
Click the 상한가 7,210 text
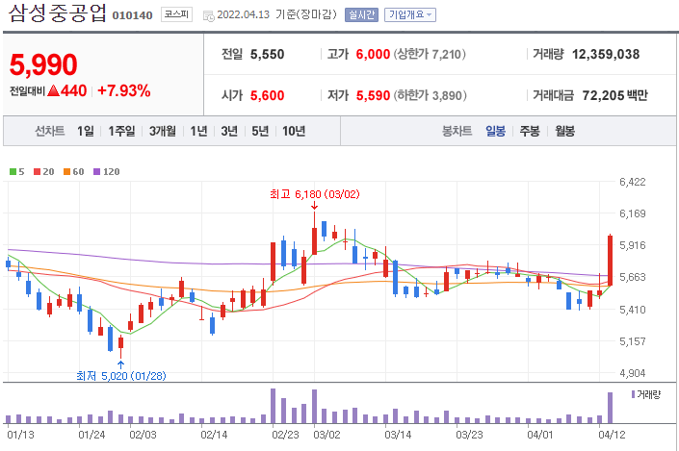click(430, 55)
